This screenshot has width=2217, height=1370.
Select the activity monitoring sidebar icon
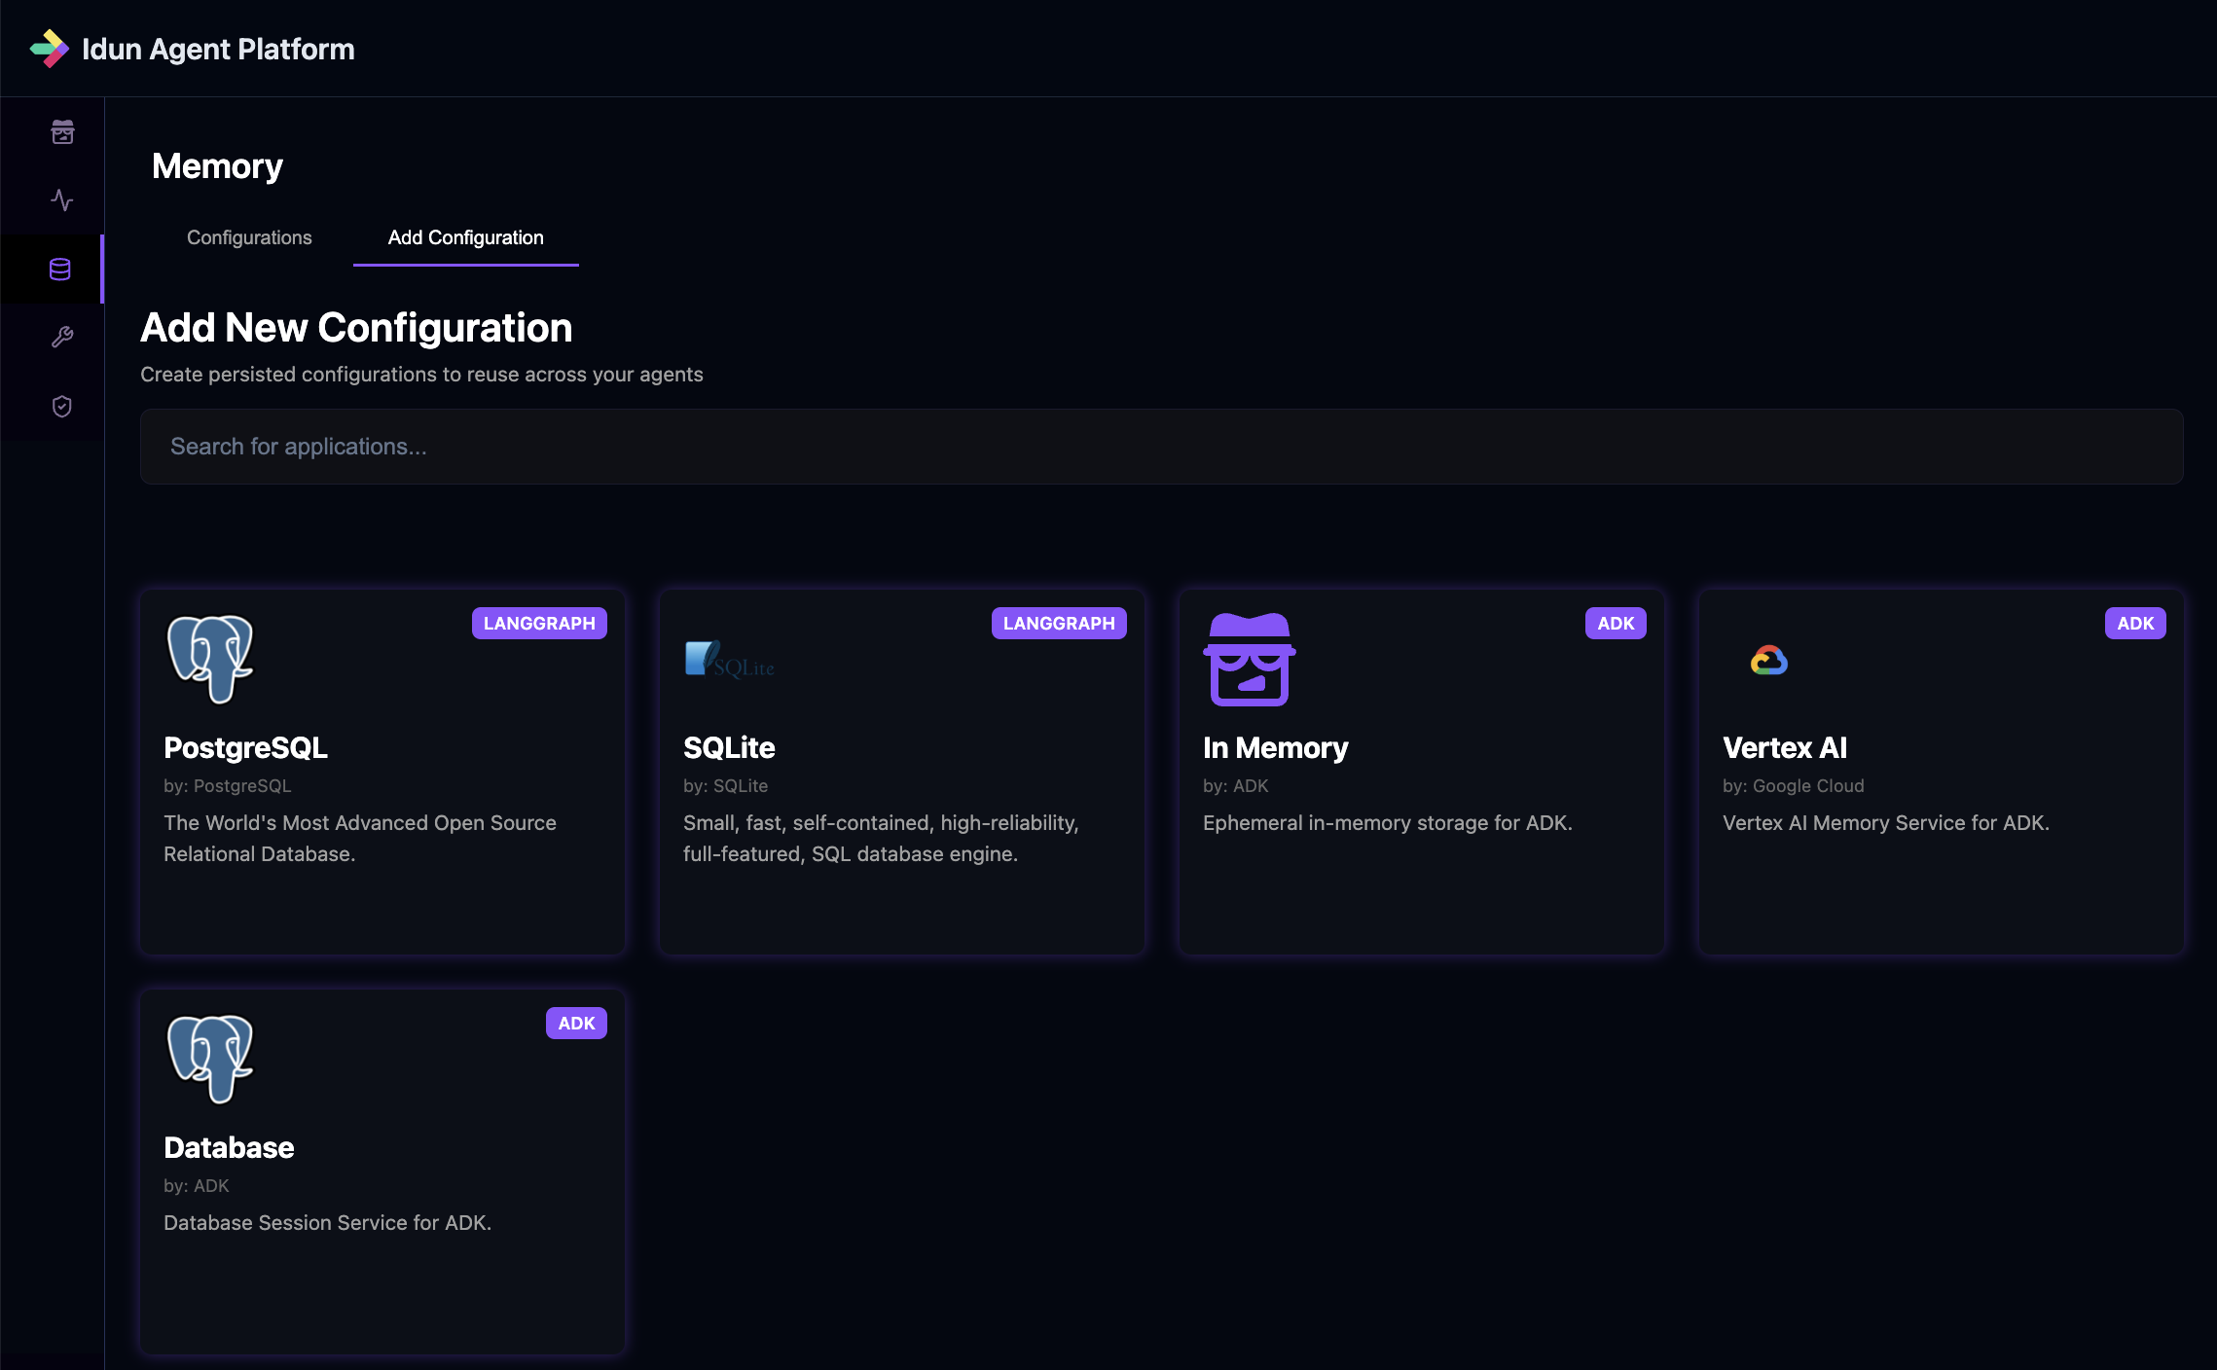pos(61,201)
